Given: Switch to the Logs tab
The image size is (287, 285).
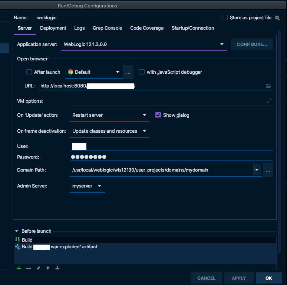Looking at the screenshot, I should click(x=79, y=28).
